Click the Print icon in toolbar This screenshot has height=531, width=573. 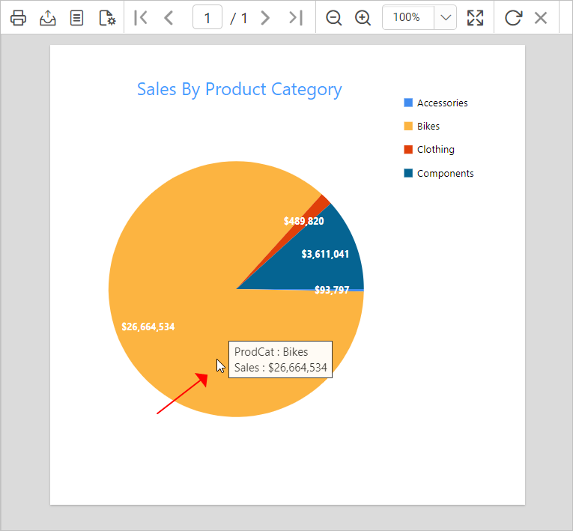[18, 17]
